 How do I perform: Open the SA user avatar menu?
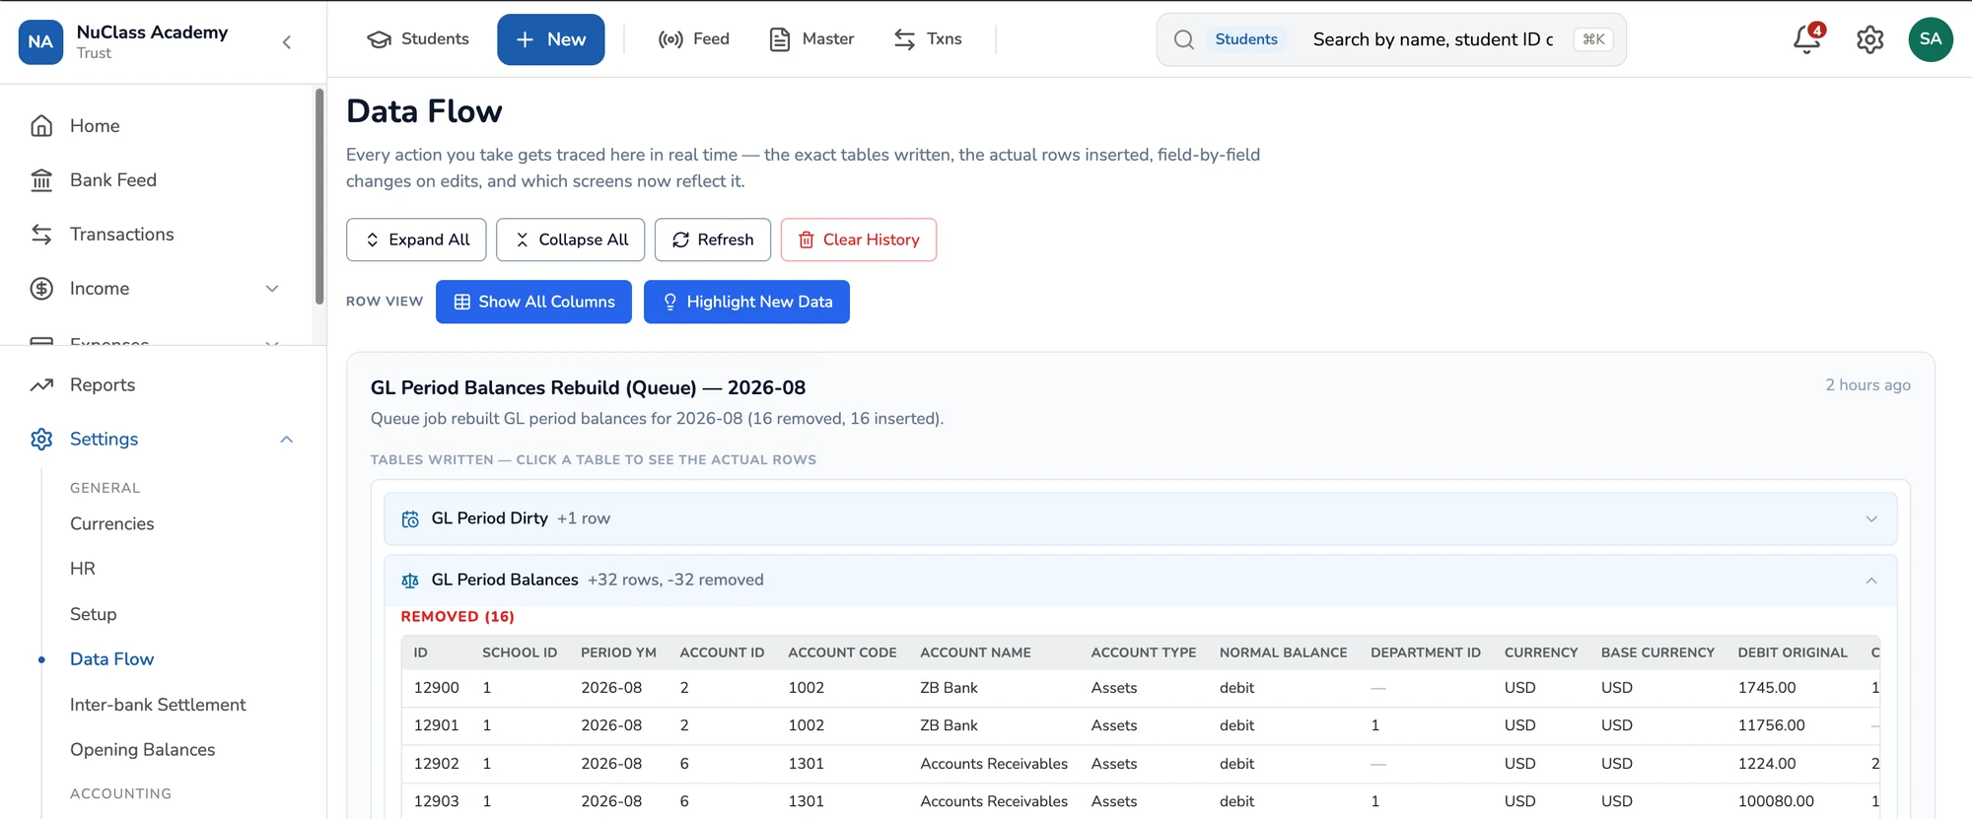[x=1931, y=39]
